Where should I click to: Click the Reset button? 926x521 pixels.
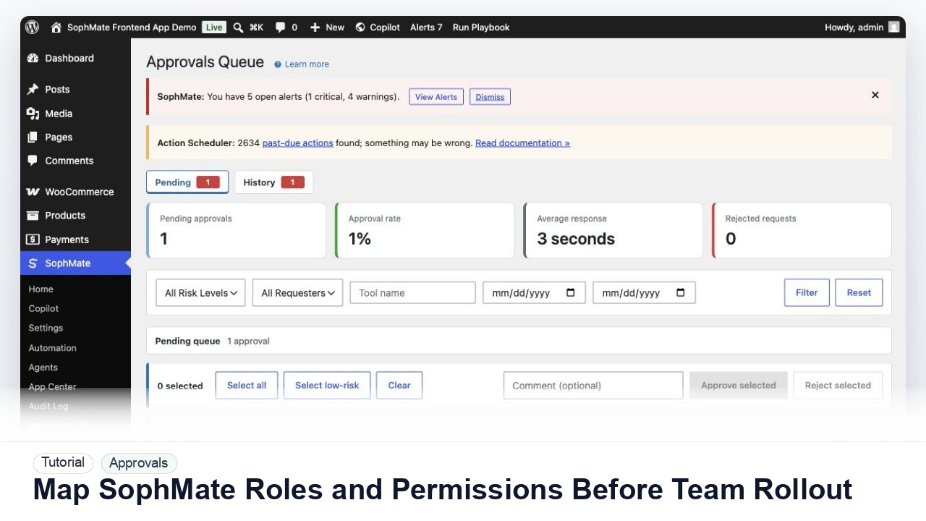point(859,292)
